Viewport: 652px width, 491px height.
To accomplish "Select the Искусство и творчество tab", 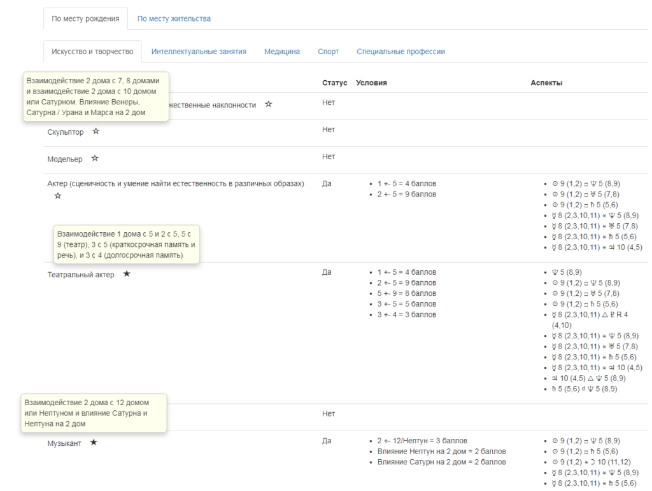I will pyautogui.click(x=92, y=52).
